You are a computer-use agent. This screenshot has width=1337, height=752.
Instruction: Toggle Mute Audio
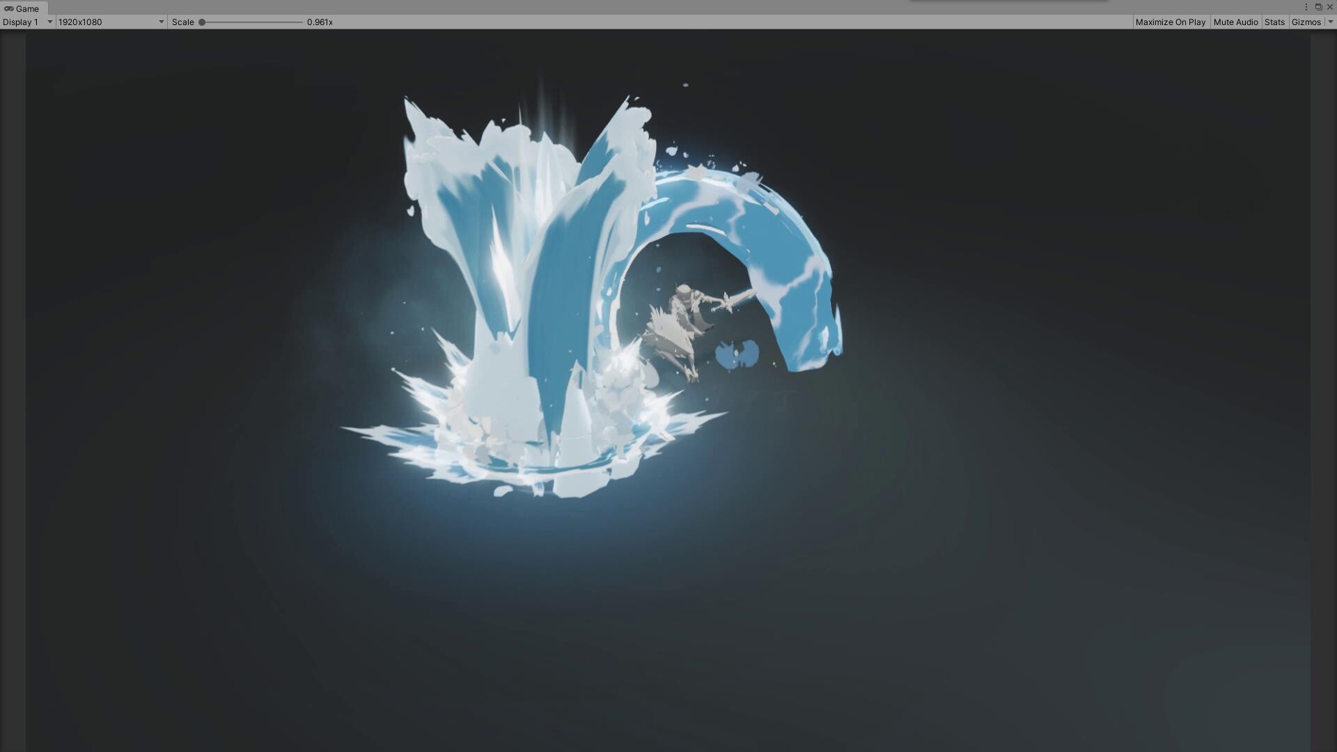click(x=1235, y=22)
